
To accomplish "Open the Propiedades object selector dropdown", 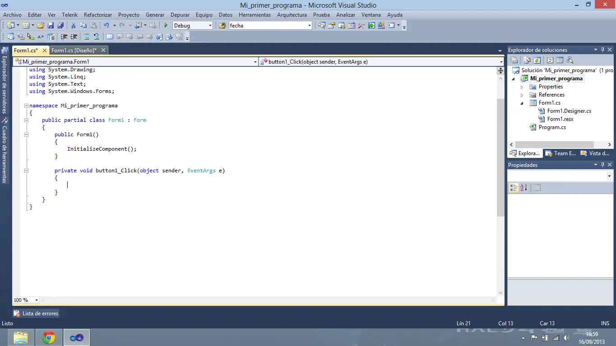I will click(x=610, y=176).
